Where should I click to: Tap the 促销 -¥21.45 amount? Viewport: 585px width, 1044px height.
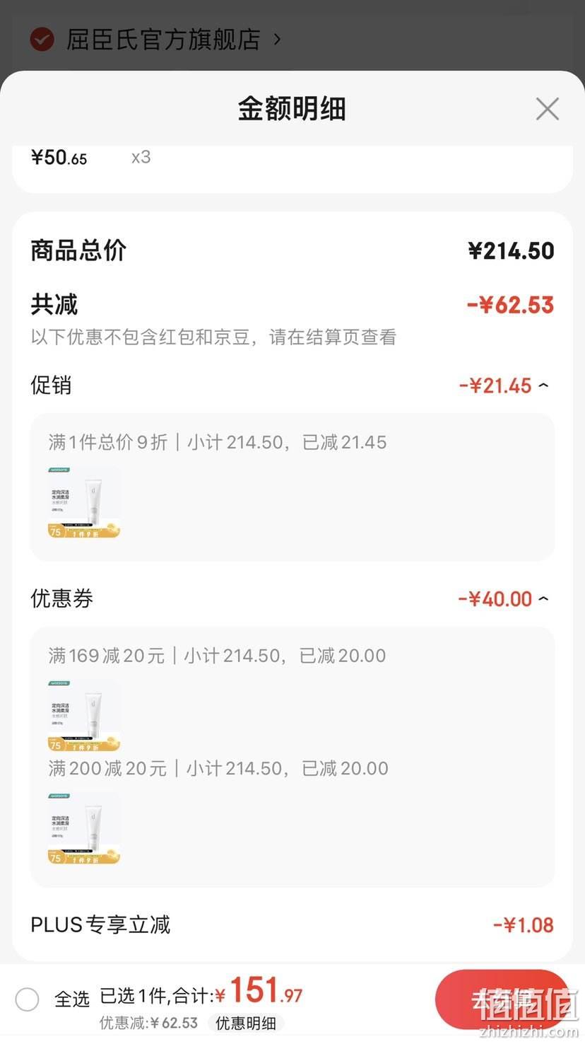[495, 385]
